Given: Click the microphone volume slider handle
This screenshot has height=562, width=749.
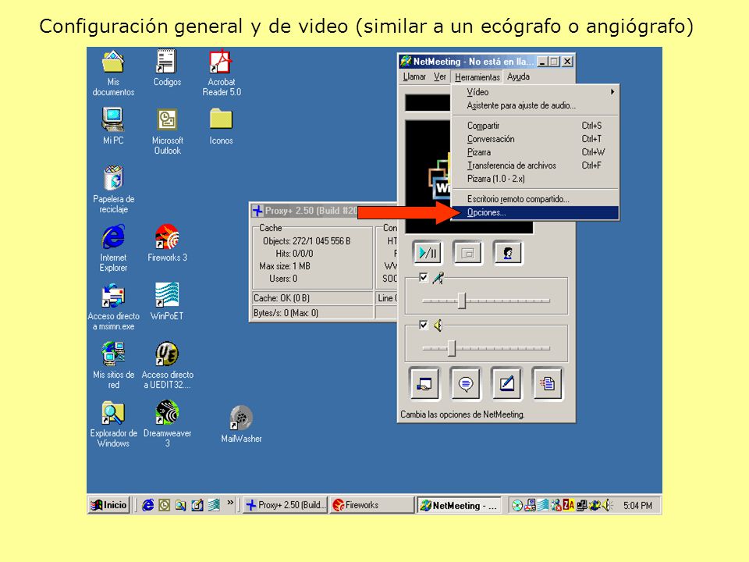Looking at the screenshot, I should click(x=461, y=301).
